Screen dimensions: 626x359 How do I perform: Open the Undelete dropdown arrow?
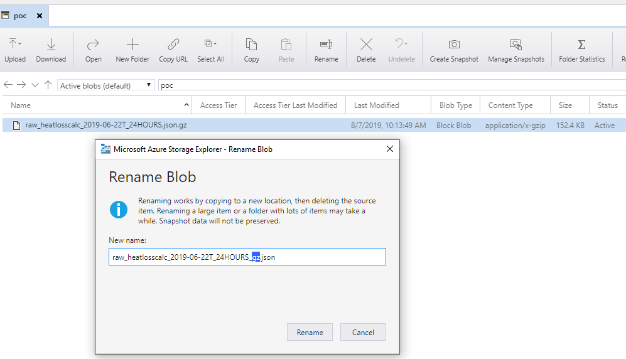pyautogui.click(x=406, y=43)
